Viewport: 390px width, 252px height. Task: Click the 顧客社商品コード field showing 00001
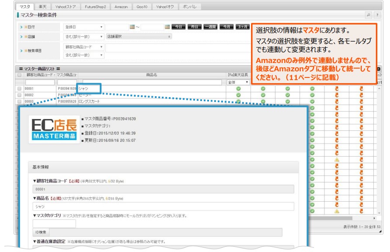pos(163,189)
